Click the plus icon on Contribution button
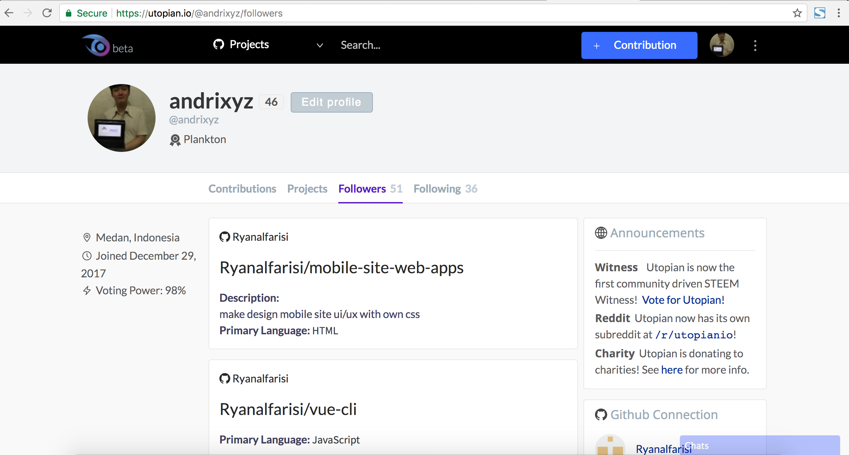 click(x=597, y=46)
